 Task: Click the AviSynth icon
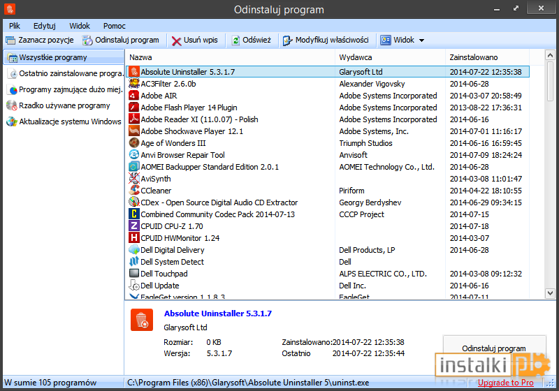coord(133,179)
